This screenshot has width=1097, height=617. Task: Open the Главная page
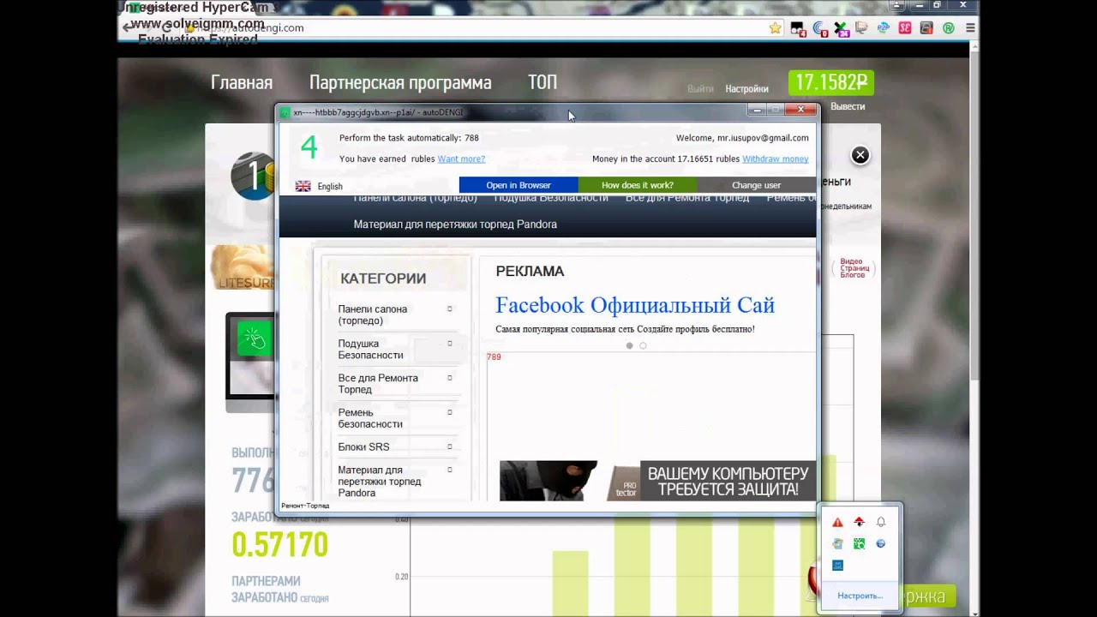[242, 83]
